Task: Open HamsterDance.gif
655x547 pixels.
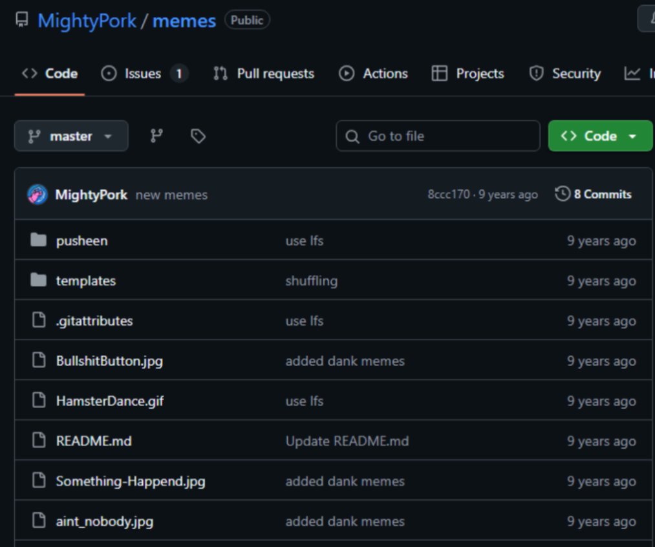Action: click(x=110, y=401)
